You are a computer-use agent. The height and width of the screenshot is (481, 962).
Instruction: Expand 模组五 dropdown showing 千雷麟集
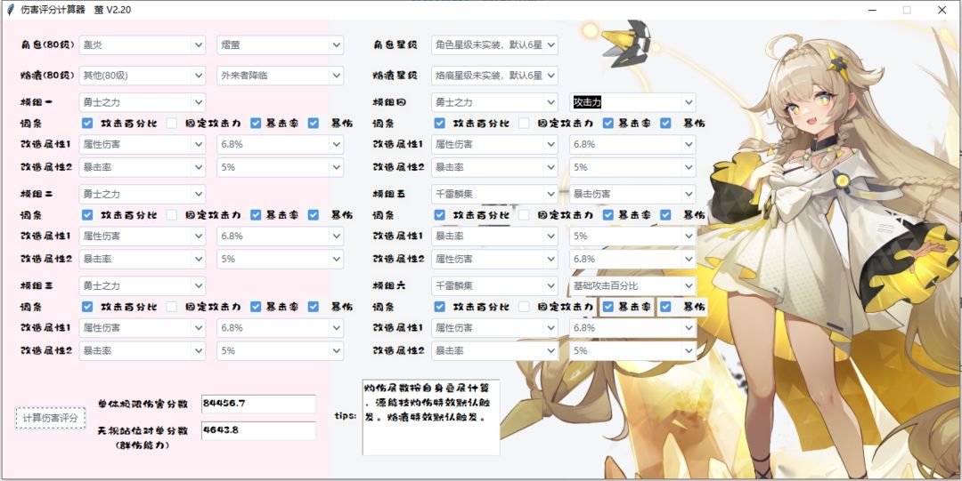point(494,194)
